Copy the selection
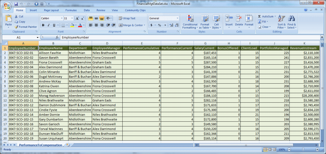326x154 pixels. pyautogui.click(x=20, y=22)
